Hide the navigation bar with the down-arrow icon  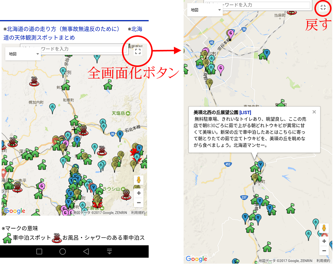tap(109, 252)
